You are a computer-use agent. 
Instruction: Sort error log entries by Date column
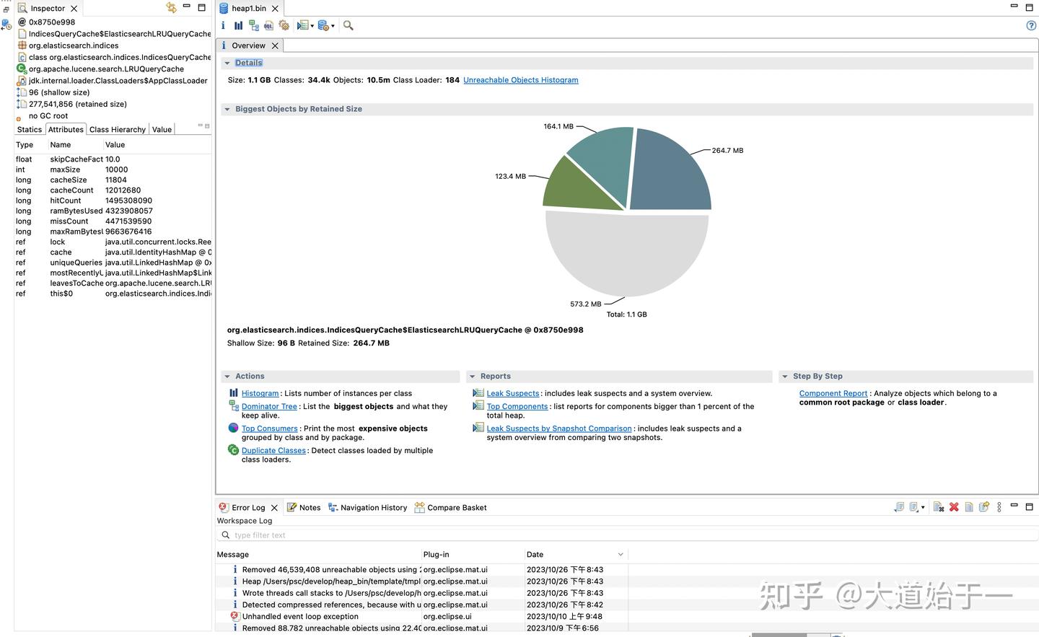tap(534, 554)
